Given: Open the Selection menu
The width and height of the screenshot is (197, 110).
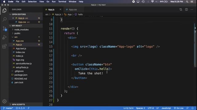Looking at the screenshot, I should pyautogui.click(x=32, y=2).
